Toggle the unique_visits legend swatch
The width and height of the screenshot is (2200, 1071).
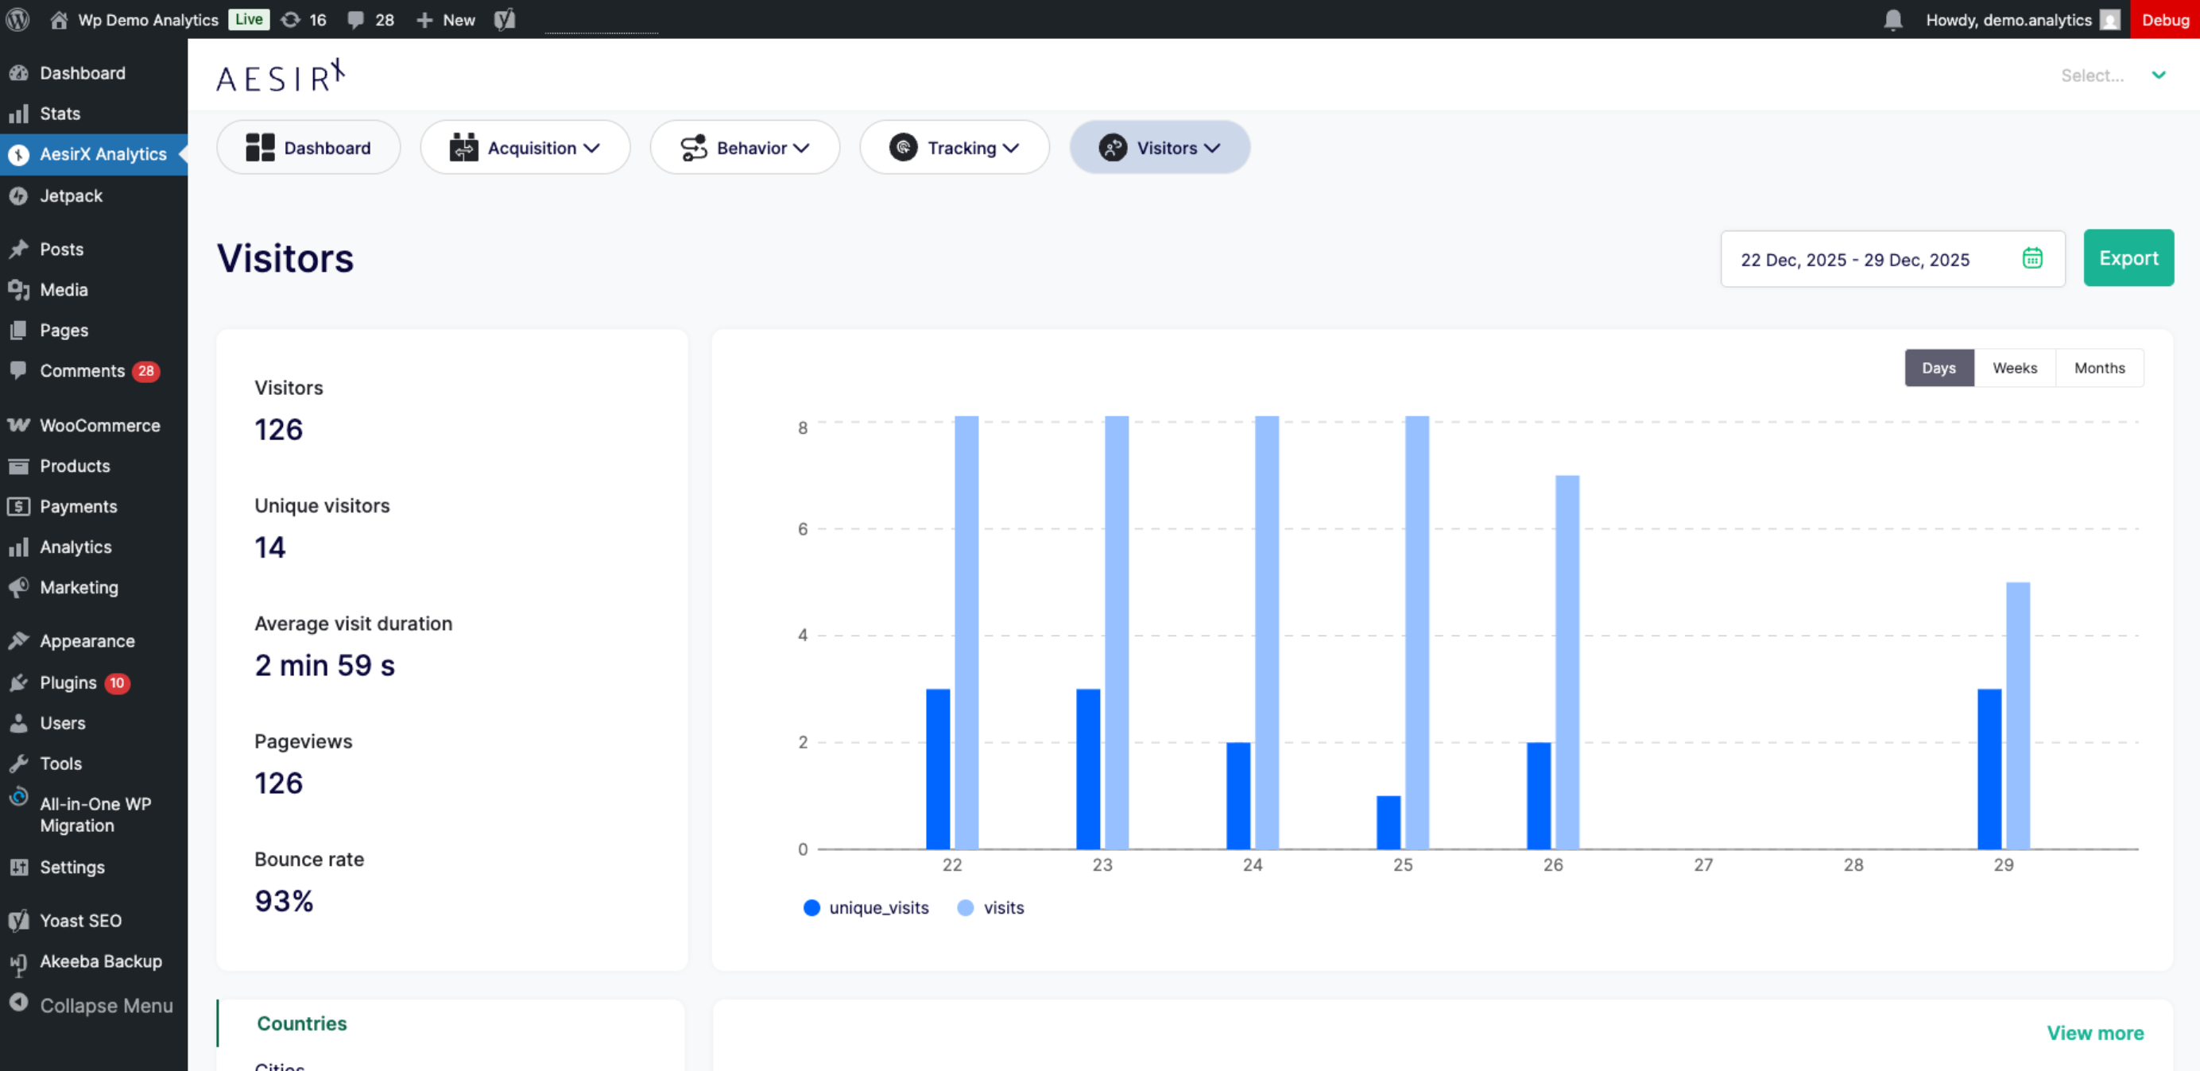tap(811, 908)
